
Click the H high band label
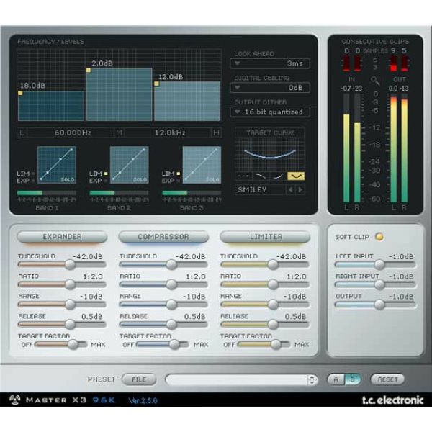216,132
